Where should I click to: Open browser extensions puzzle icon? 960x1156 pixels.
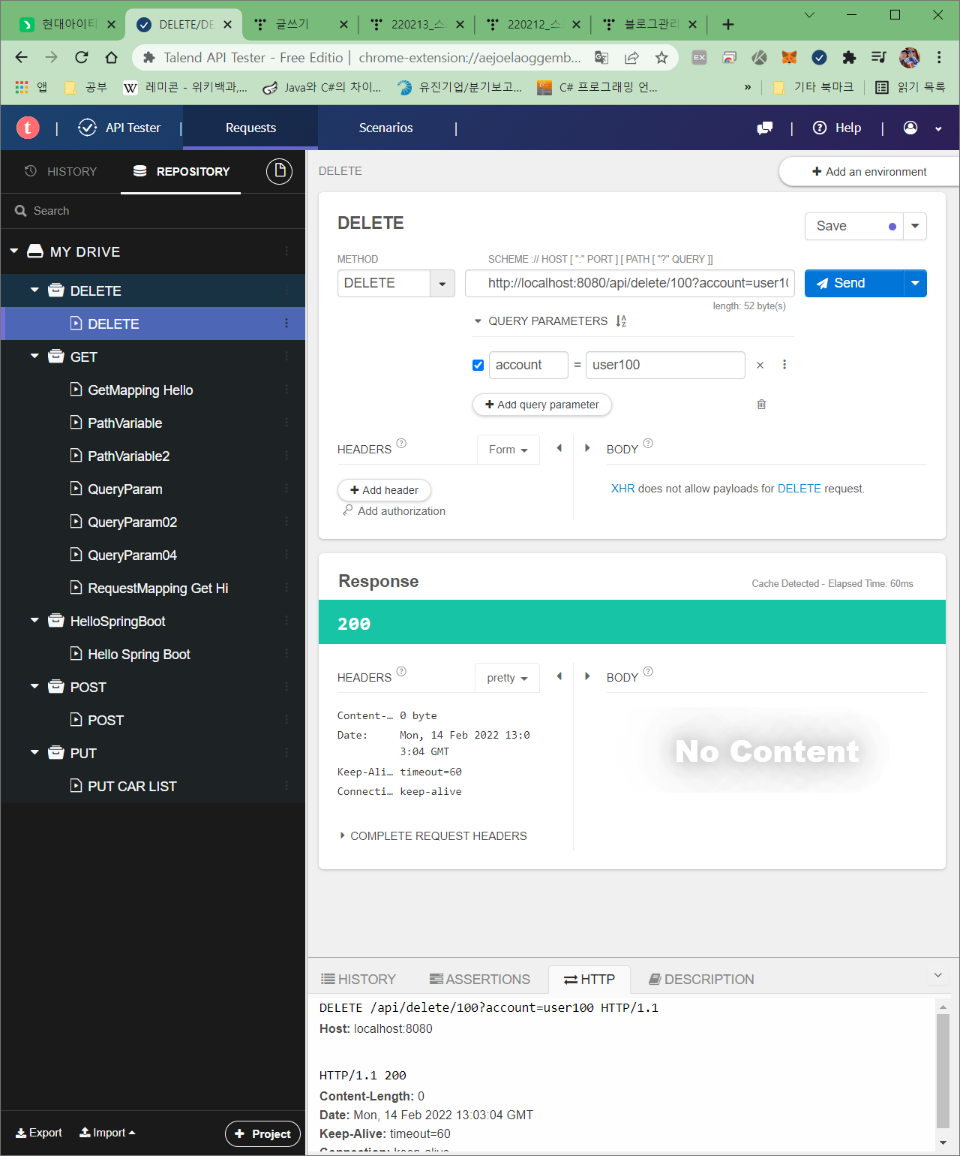(x=849, y=57)
